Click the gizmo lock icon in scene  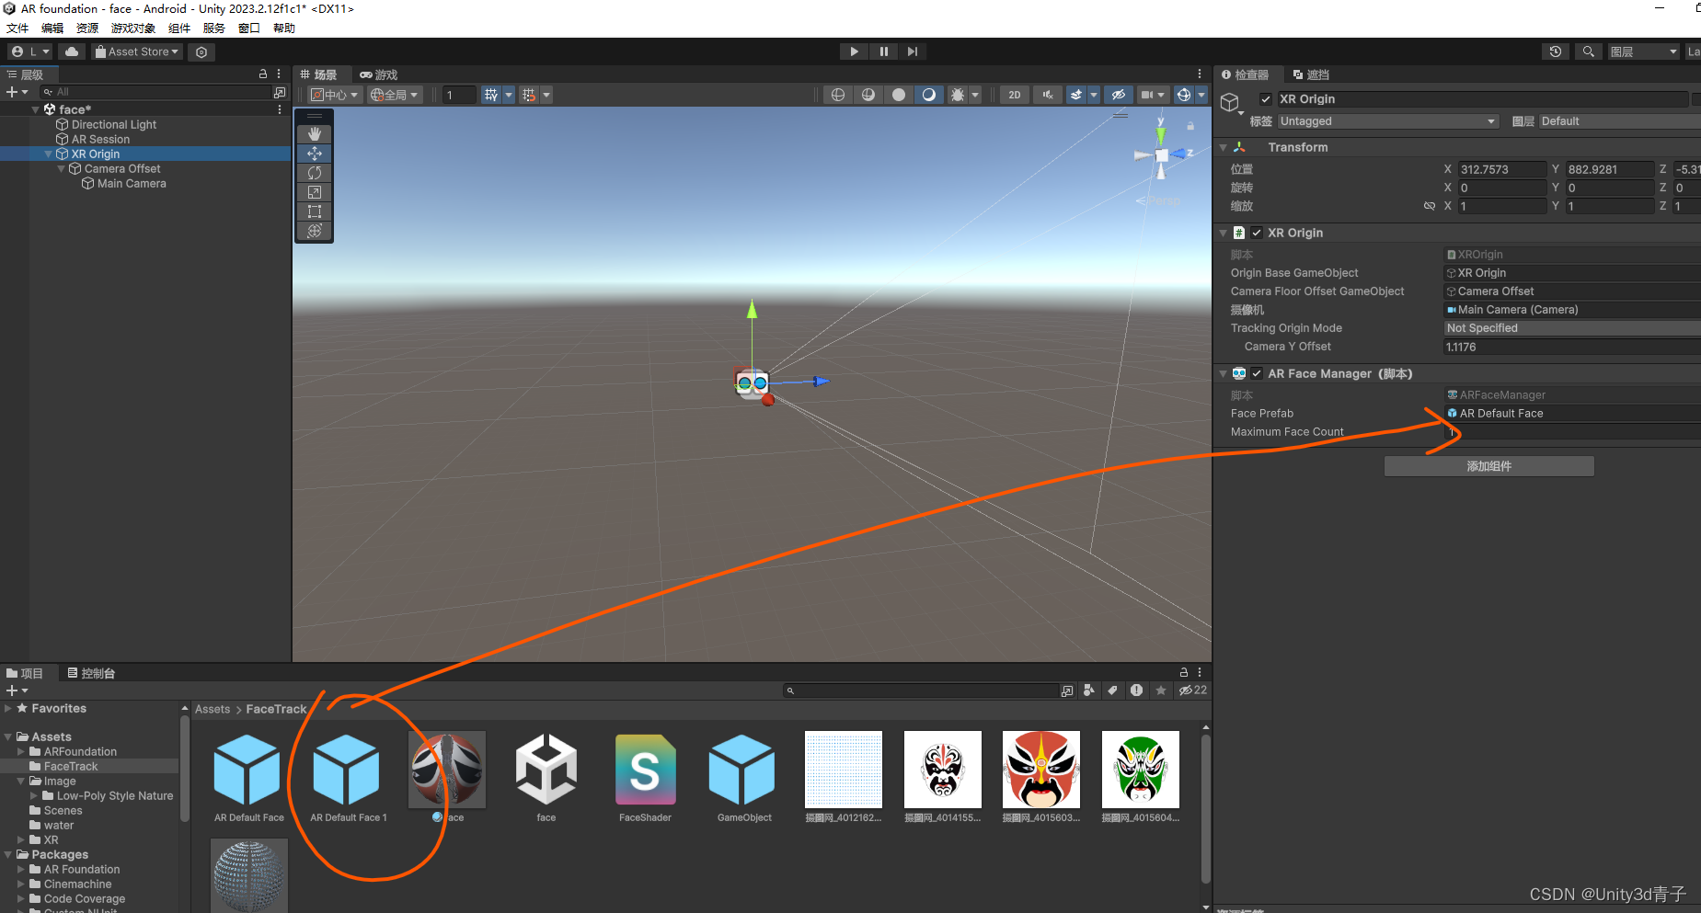1190,126
